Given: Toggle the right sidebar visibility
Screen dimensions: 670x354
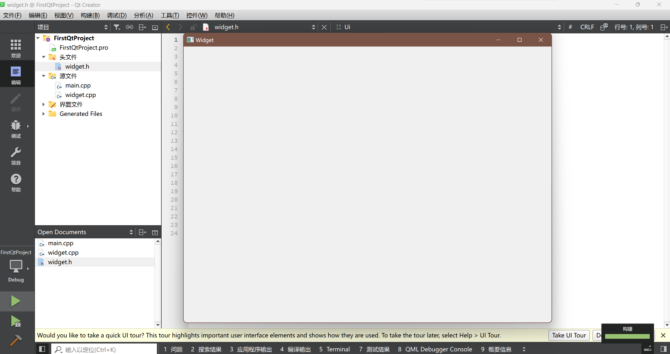Looking at the screenshot, I should 664,349.
